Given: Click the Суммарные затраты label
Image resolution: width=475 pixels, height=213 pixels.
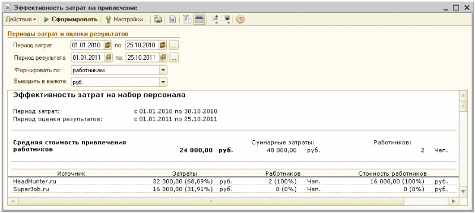Looking at the screenshot, I should 283,143.
